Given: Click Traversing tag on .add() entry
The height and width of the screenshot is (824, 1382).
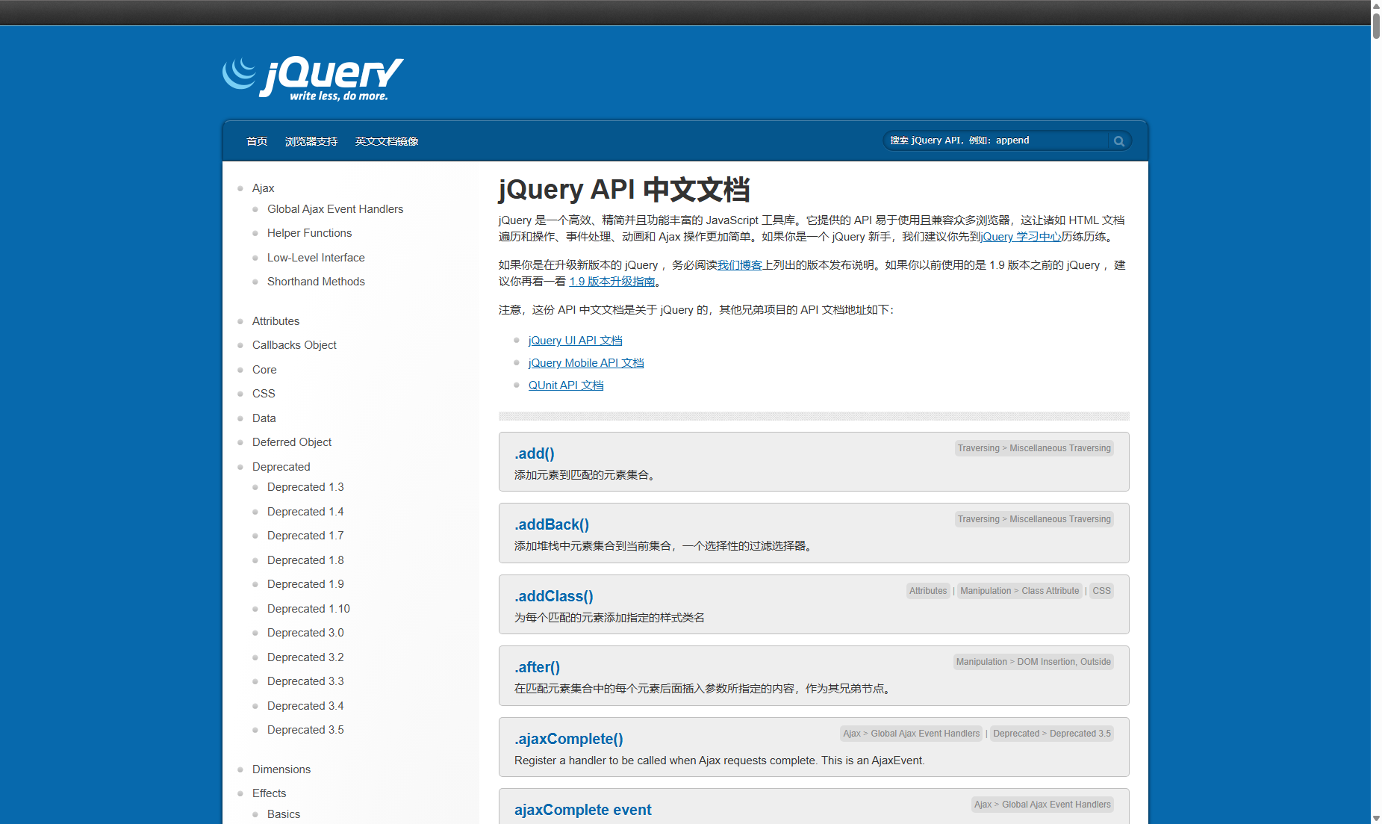Looking at the screenshot, I should [x=978, y=448].
